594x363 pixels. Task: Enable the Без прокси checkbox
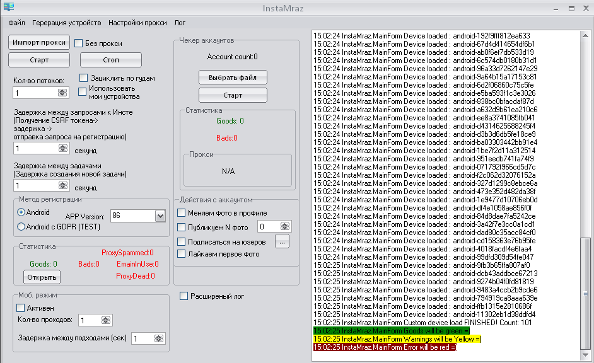(79, 43)
